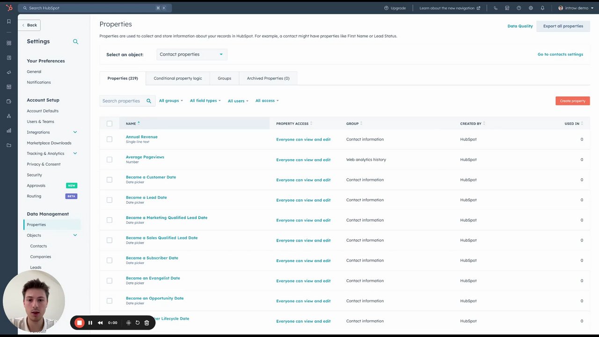This screenshot has width=599, height=337.
Task: Switch to Conditional property logic tab
Action: [x=178, y=78]
